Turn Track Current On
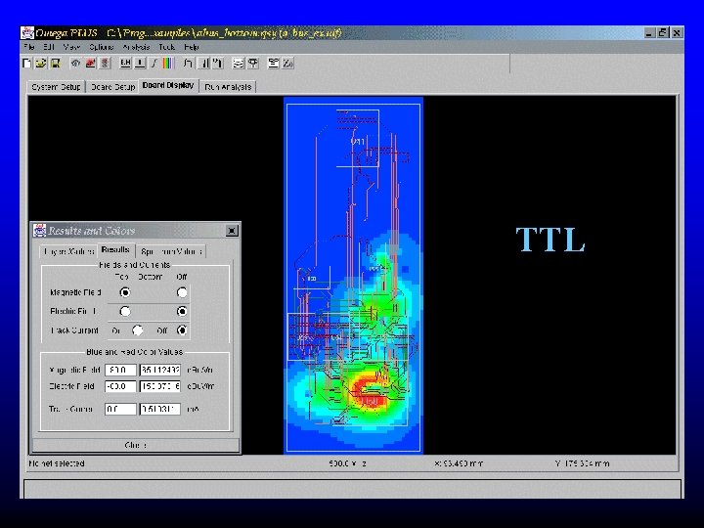This screenshot has width=704, height=528. click(x=138, y=330)
